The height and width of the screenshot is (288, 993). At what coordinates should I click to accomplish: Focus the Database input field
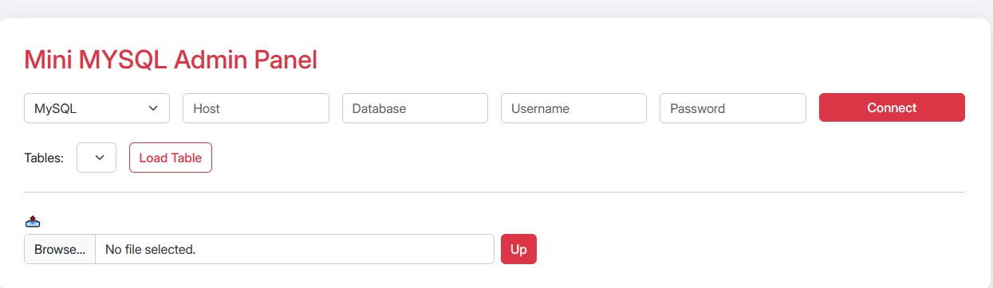click(x=415, y=108)
